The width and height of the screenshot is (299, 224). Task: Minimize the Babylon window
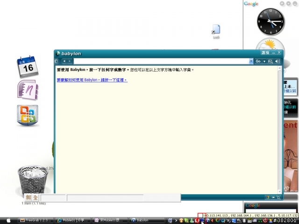(x=274, y=53)
